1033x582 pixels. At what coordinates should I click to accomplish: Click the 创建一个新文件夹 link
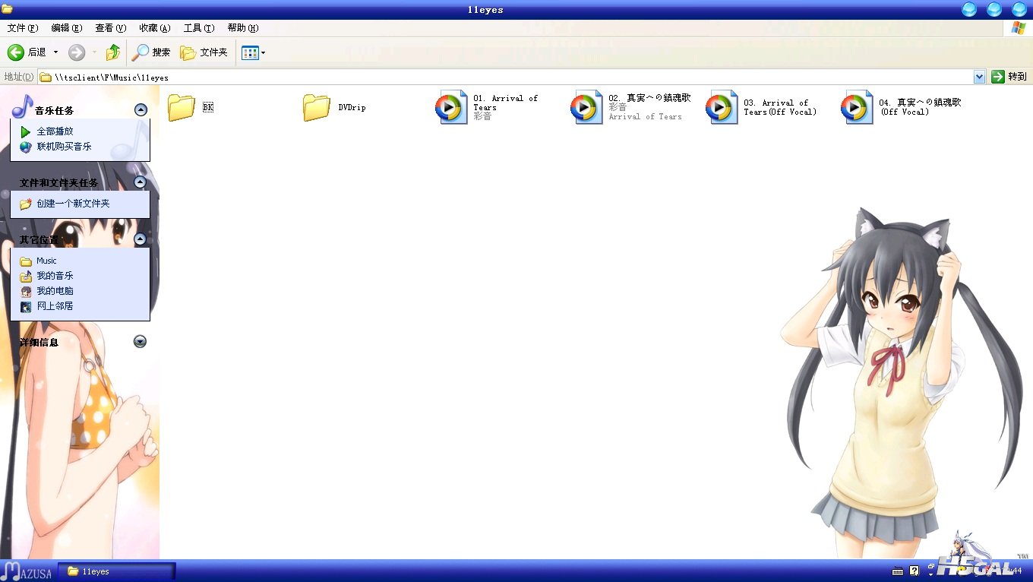pyautogui.click(x=73, y=204)
